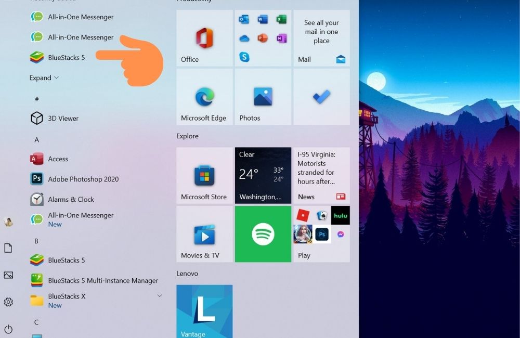
Task: Open OneNote from the Office apps tile
Action: [x=281, y=38]
